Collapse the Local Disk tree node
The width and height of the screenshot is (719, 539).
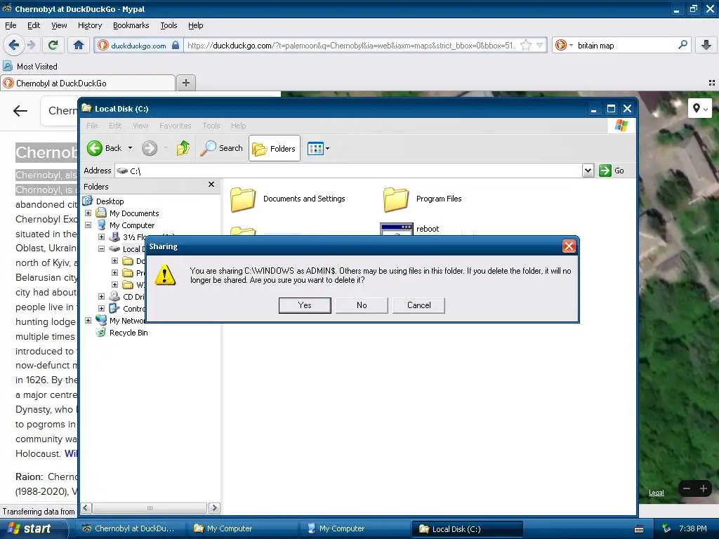pos(102,249)
